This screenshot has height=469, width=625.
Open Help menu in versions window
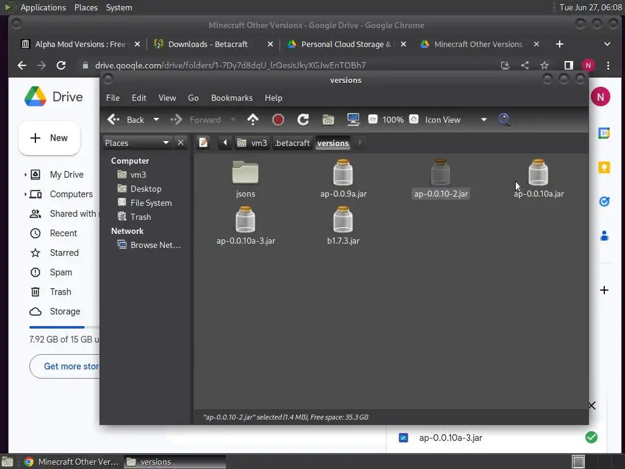273,98
